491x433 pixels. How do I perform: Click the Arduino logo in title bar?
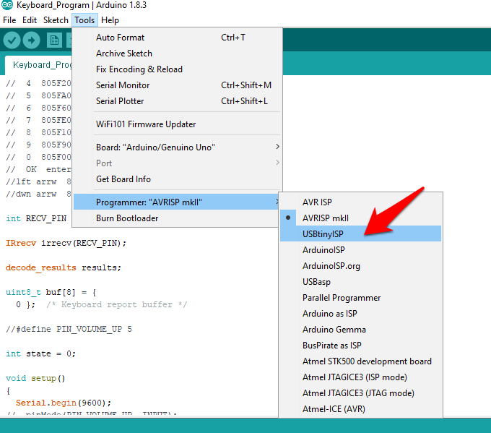[x=7, y=5]
